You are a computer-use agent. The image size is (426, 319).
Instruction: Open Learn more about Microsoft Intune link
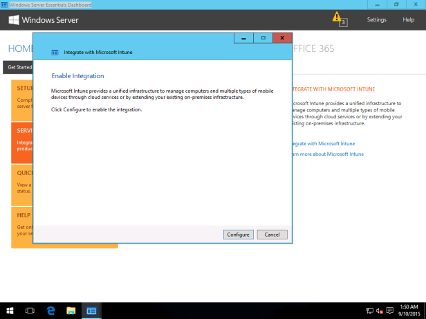[x=326, y=154]
